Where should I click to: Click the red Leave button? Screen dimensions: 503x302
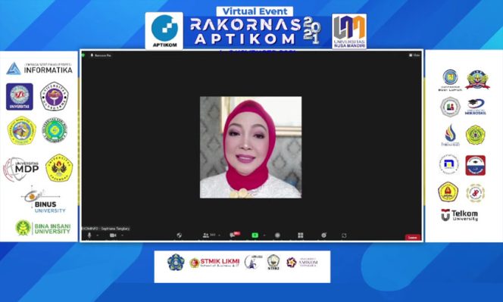pyautogui.click(x=413, y=237)
